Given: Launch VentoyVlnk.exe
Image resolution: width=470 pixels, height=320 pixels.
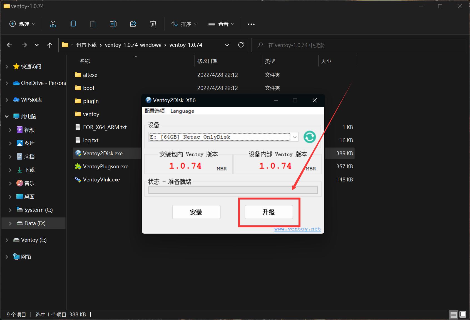Looking at the screenshot, I should [101, 179].
